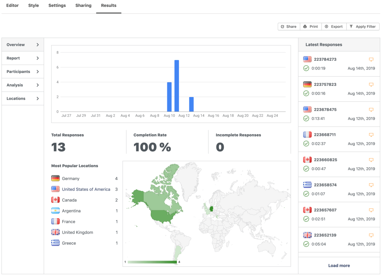
Task: Click desktop device icon for response 223784273
Action: click(x=371, y=59)
